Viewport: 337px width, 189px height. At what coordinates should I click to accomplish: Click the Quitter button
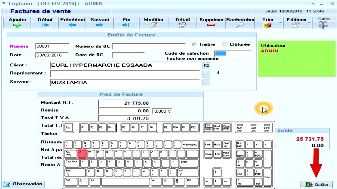(x=317, y=185)
